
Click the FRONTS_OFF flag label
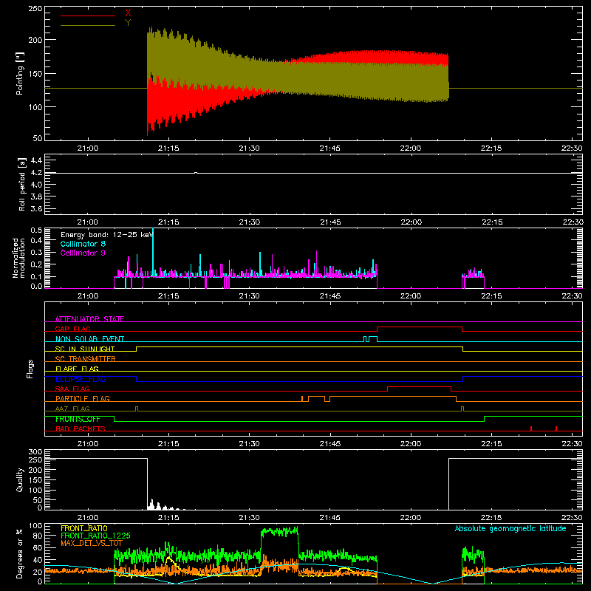pos(78,419)
